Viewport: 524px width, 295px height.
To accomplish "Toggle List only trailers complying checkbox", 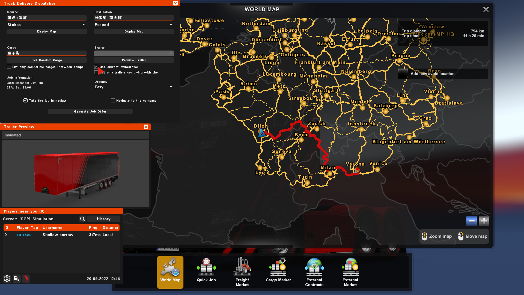I will [96, 72].
